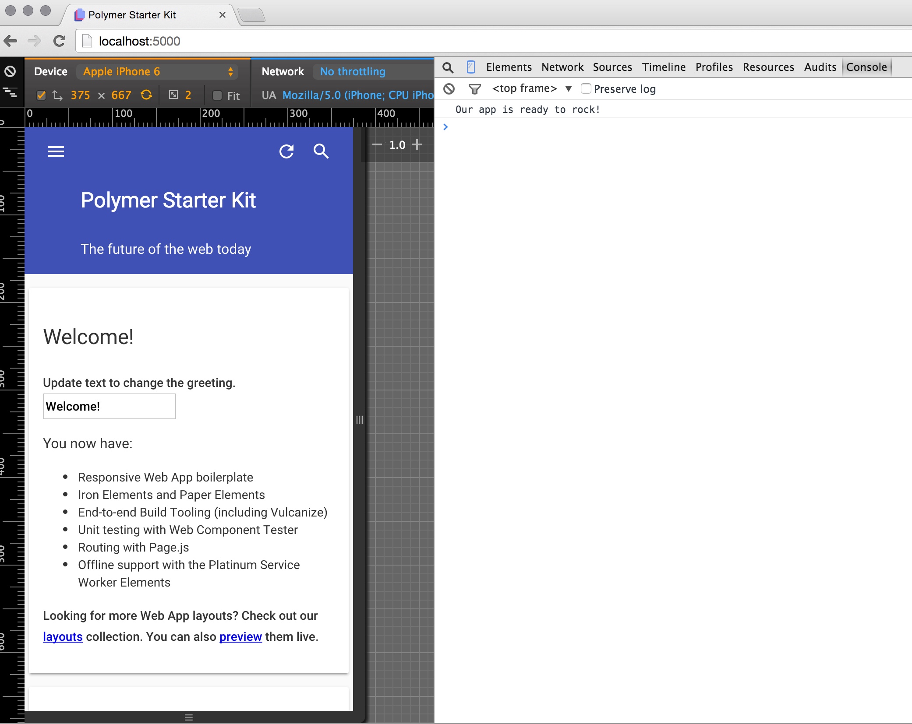Click the refresh icon in the app toolbar
This screenshot has width=912, height=724.
pyautogui.click(x=286, y=151)
